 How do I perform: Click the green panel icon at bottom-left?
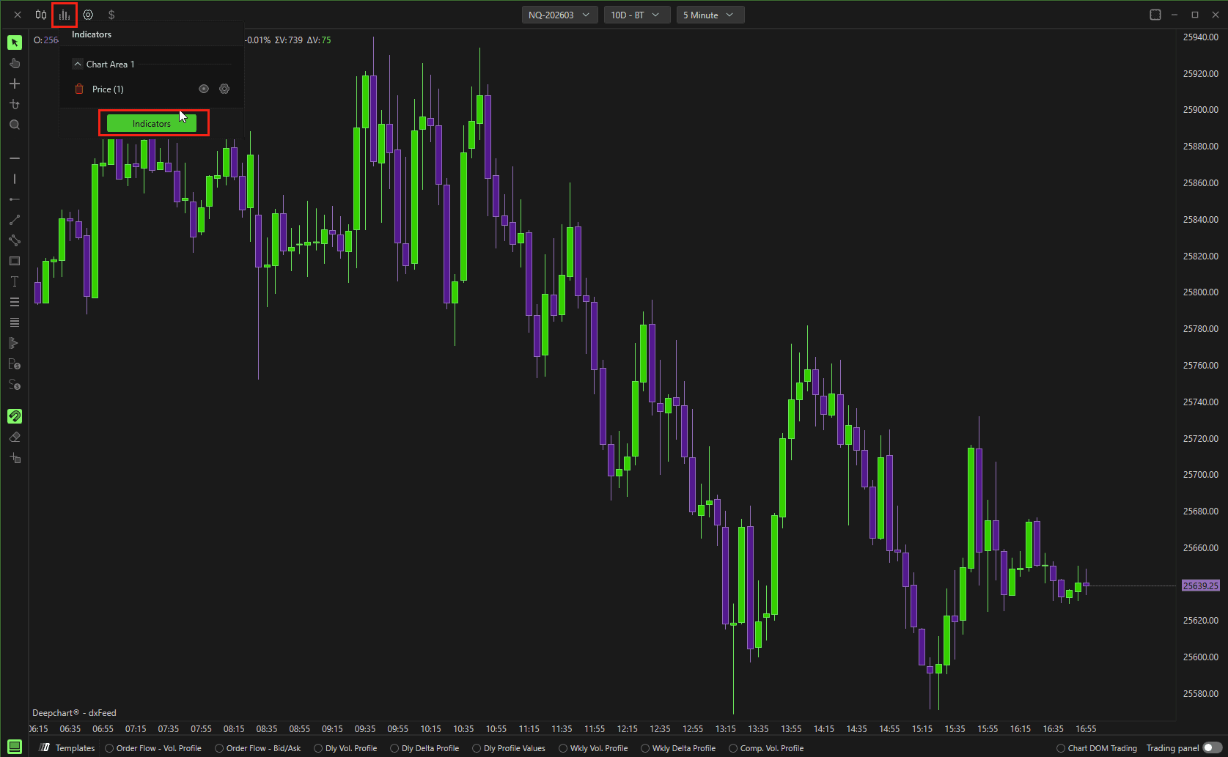[x=15, y=747]
